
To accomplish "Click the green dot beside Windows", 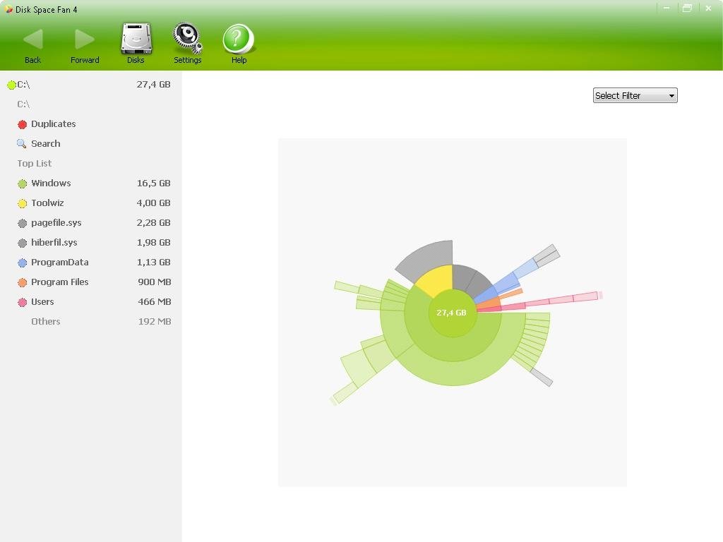I will pyautogui.click(x=22, y=184).
